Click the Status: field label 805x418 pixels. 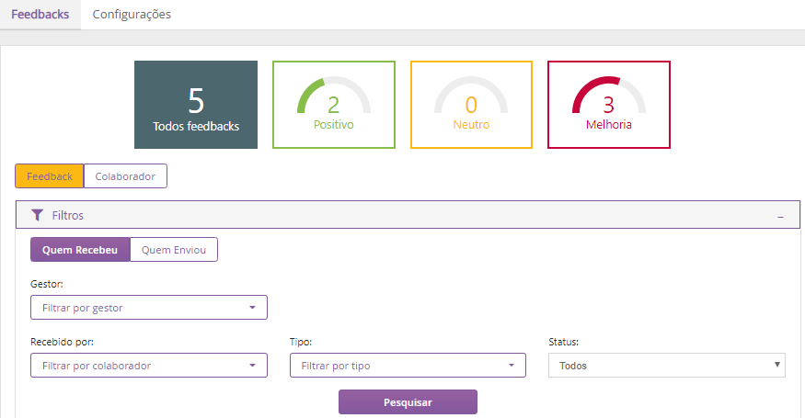point(564,342)
